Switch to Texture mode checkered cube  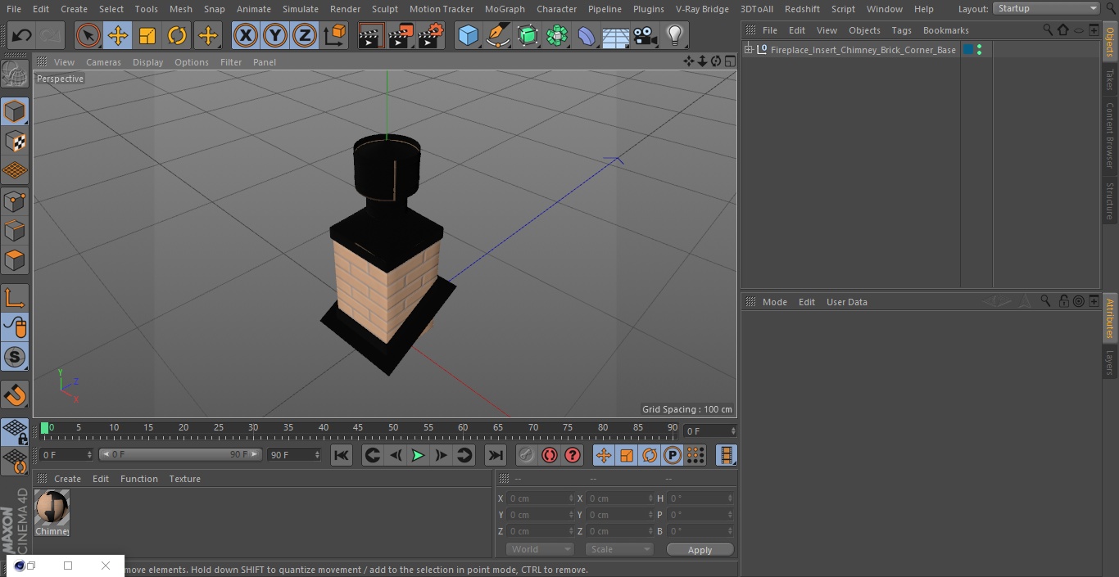click(x=15, y=141)
